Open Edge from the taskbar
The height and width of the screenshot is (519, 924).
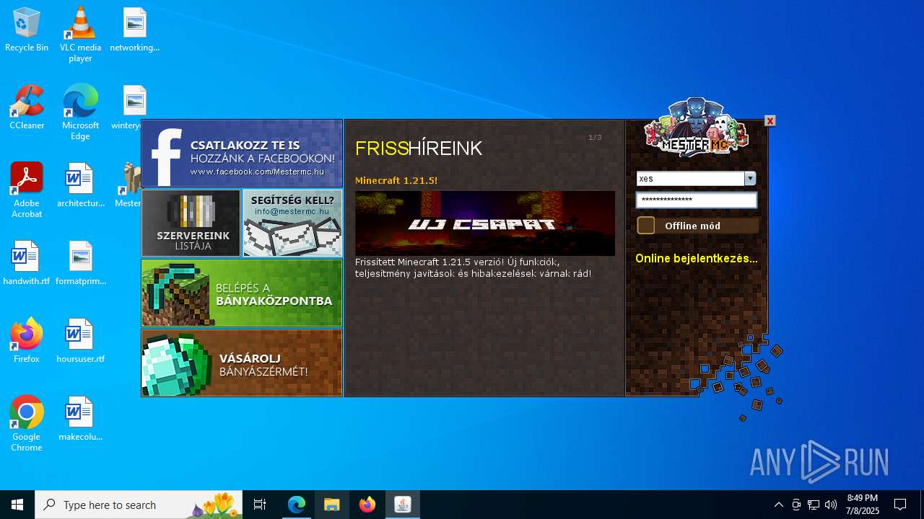(x=297, y=505)
